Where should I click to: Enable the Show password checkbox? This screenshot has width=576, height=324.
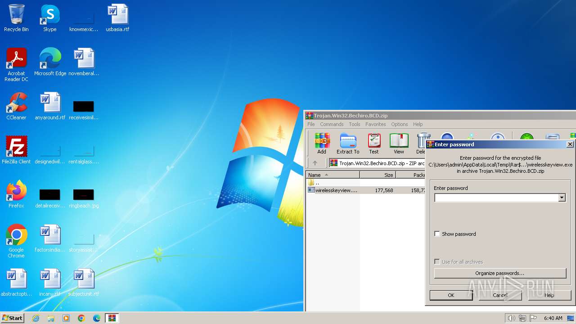[x=437, y=234]
